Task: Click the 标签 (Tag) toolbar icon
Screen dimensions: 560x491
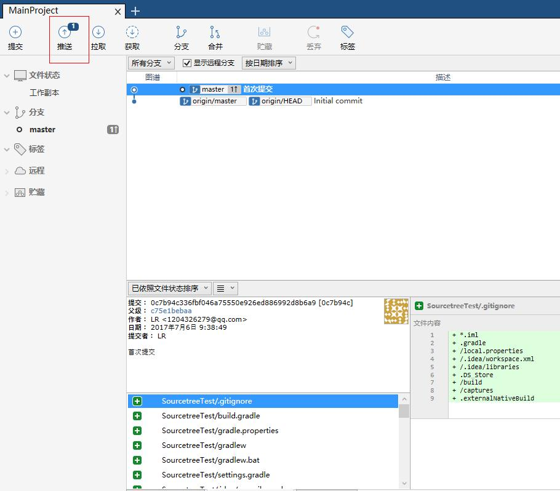Action: click(347, 32)
